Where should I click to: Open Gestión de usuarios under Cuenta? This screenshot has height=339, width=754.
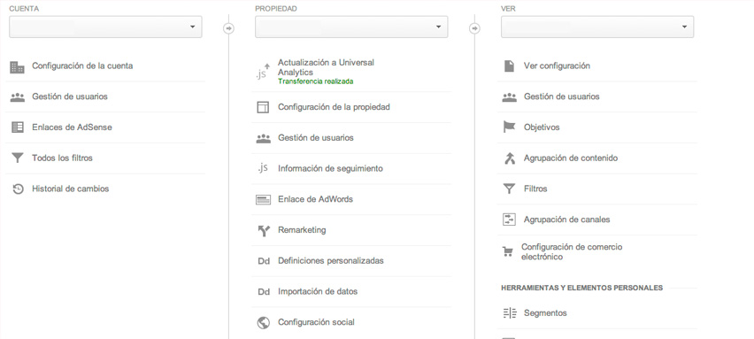[x=70, y=96]
